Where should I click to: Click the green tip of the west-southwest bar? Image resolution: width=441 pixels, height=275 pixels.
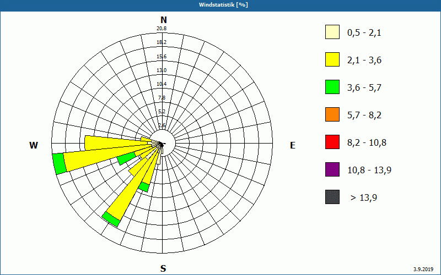(x=60, y=164)
